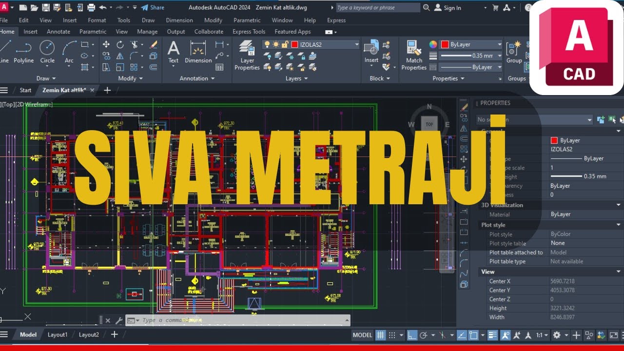Expand the Annotation panel flyout
The width and height of the screenshot is (624, 351).
coord(197,78)
